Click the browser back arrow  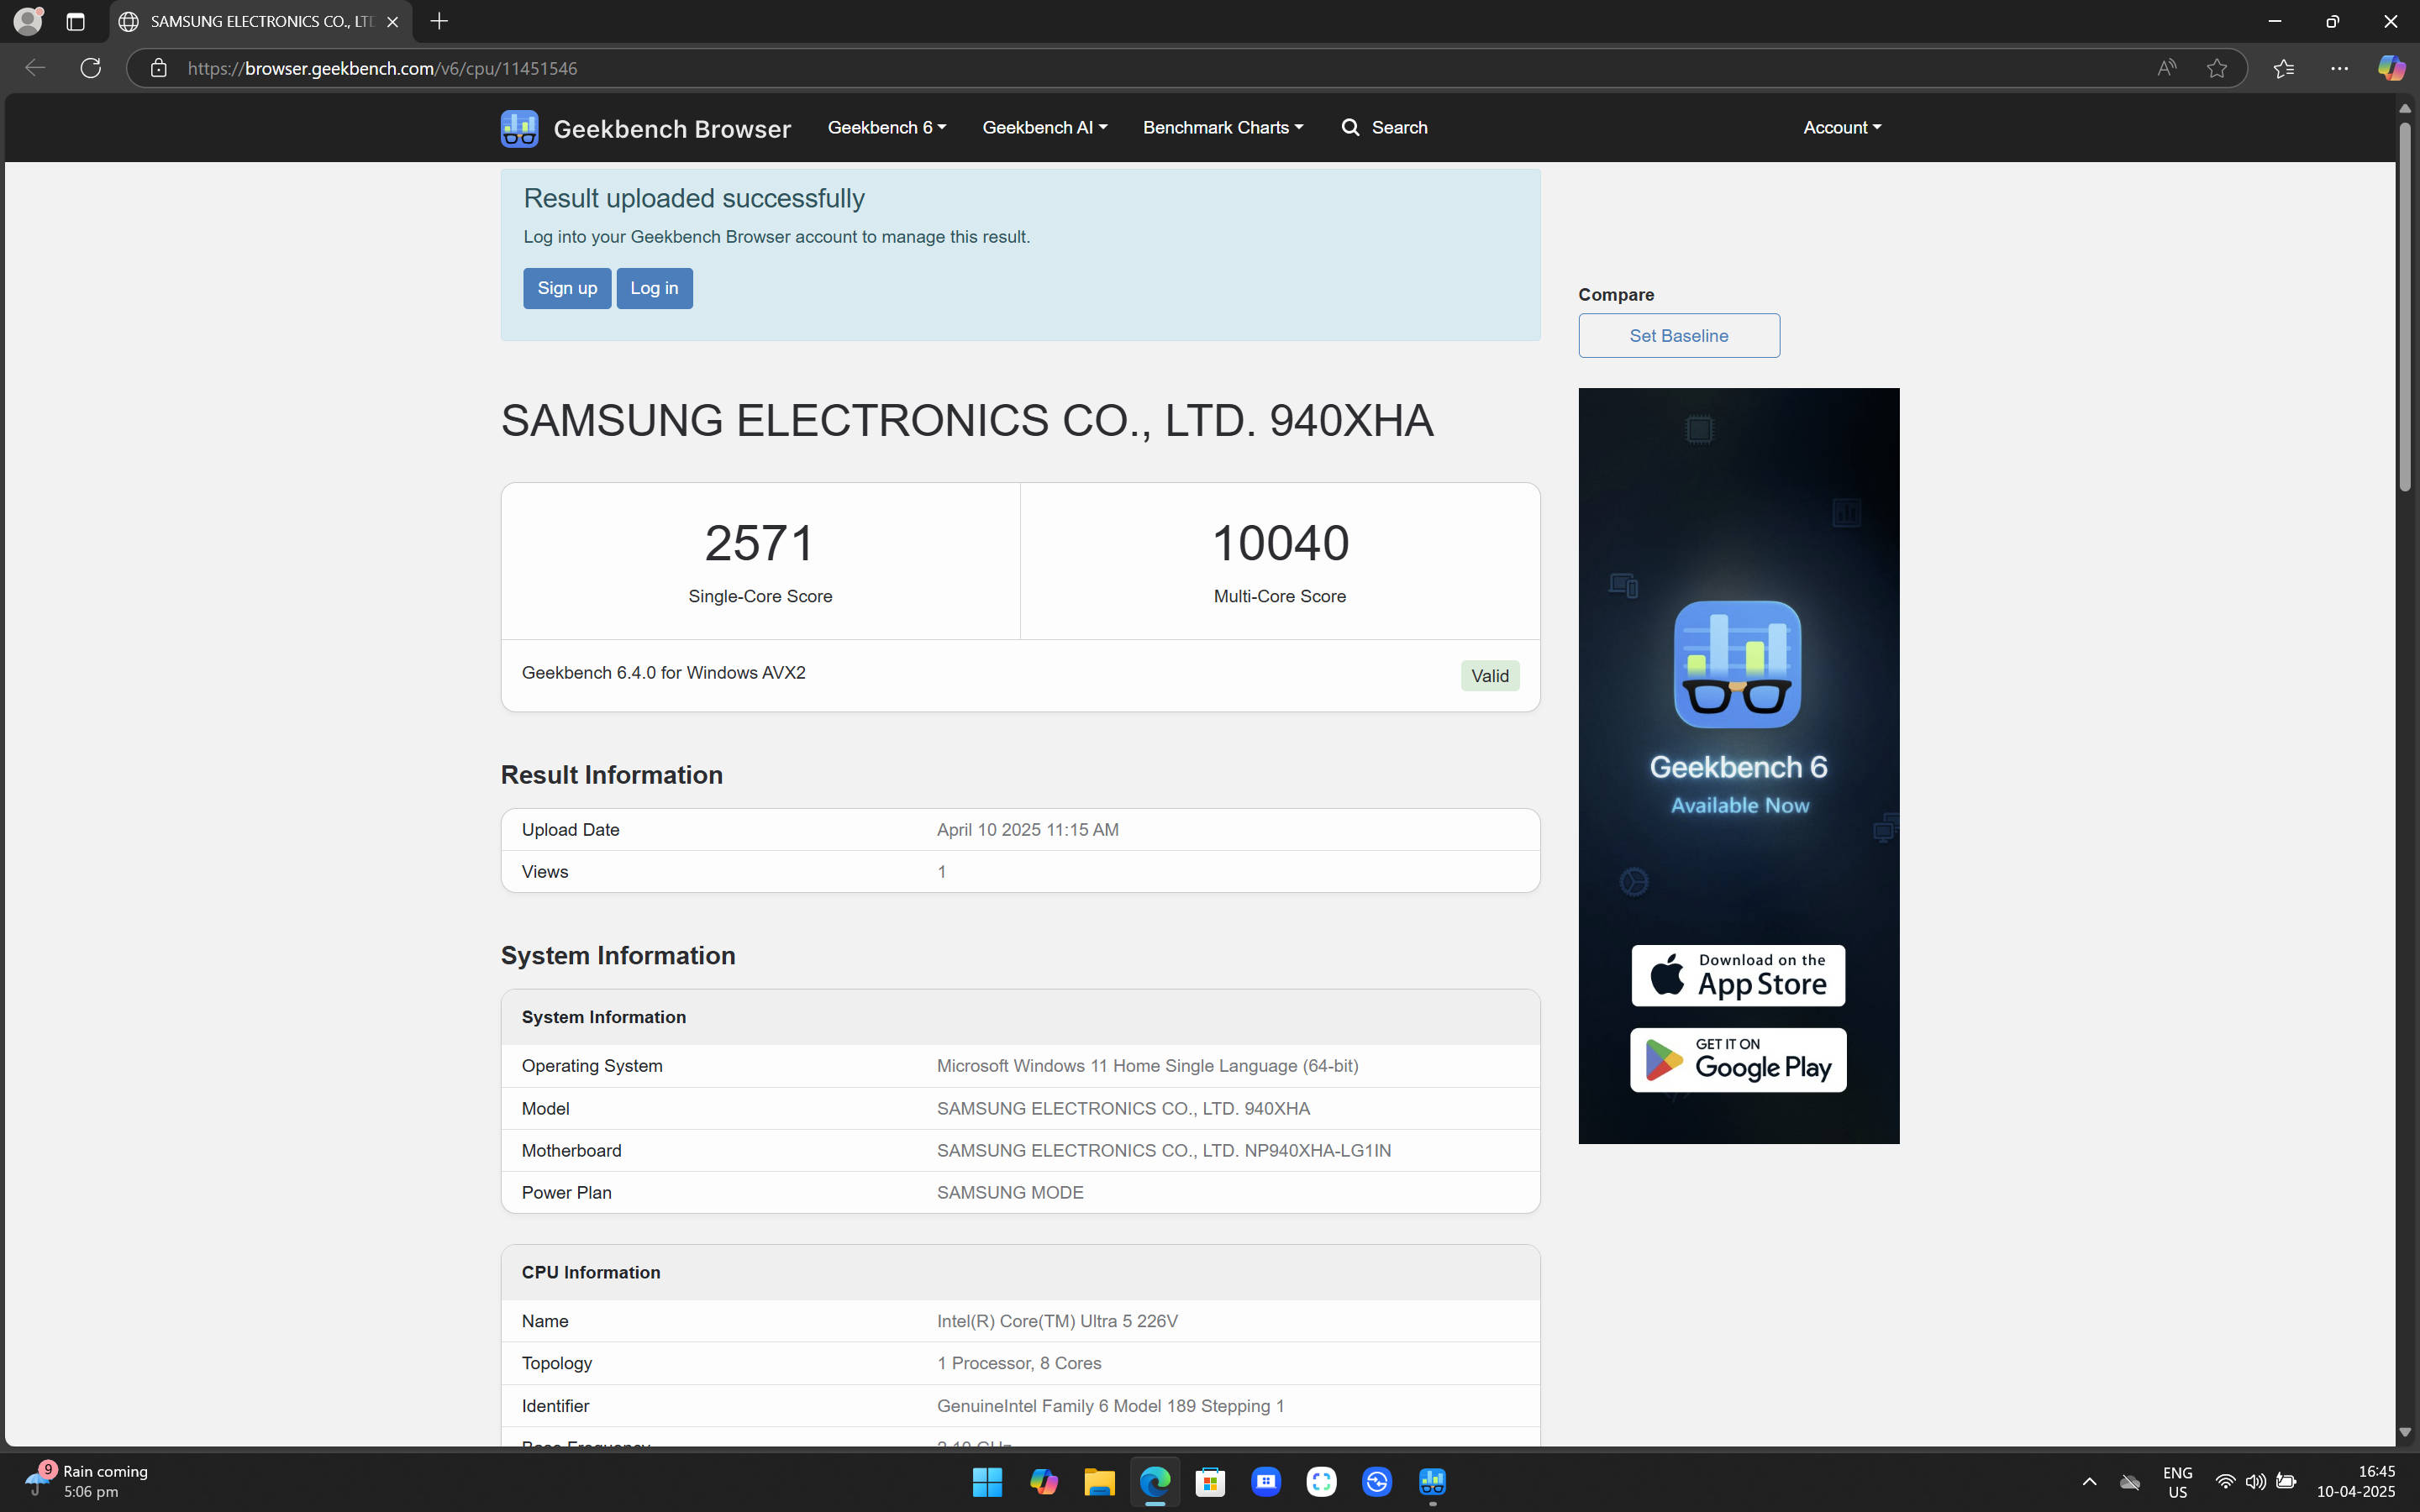(35, 68)
